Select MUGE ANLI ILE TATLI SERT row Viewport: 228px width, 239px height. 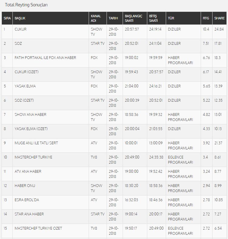coord(36,143)
